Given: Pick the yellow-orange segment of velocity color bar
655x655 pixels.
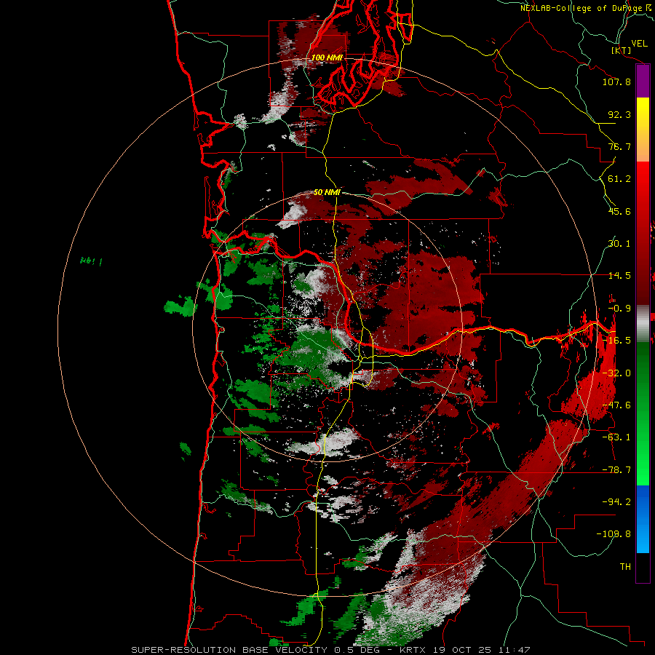Looking at the screenshot, I should pos(643,130).
